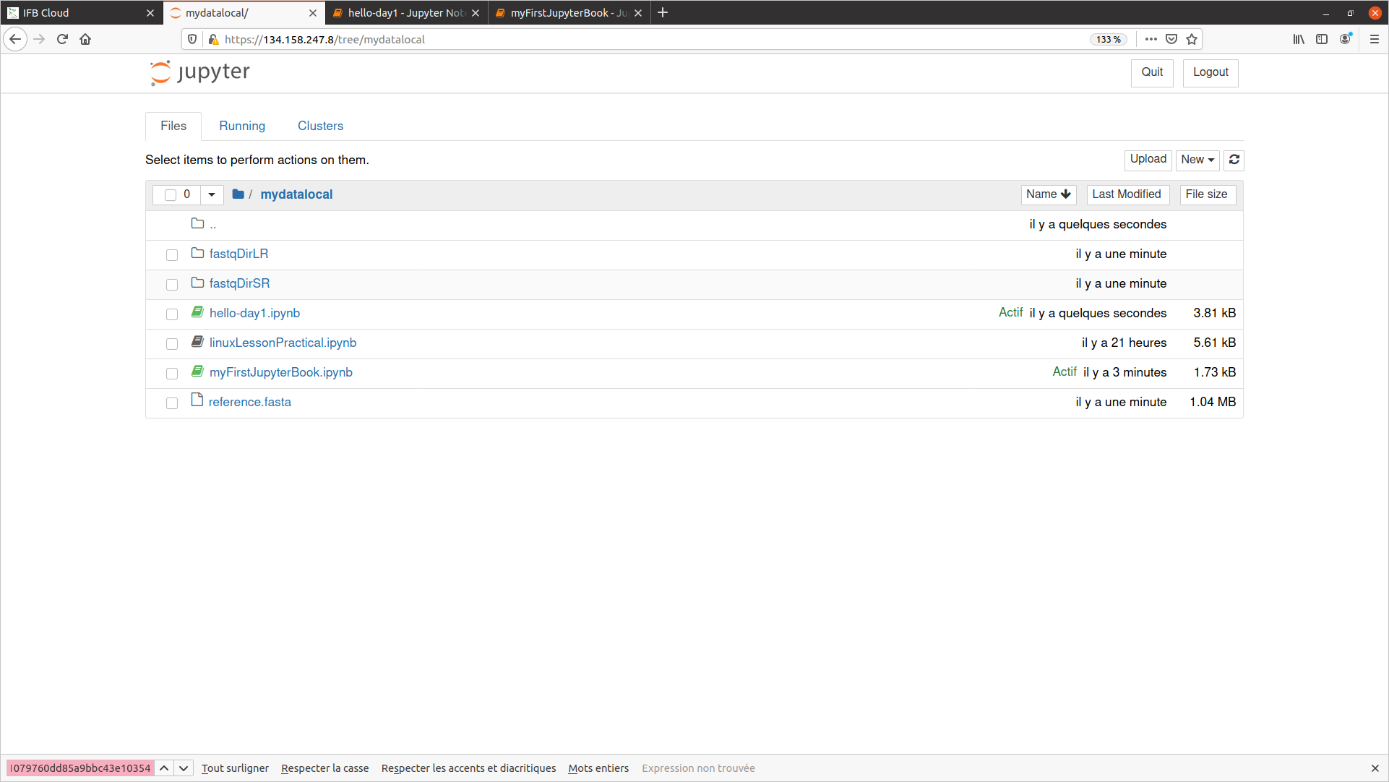Check the fastqDirSR checkbox
This screenshot has width=1389, height=782.
pos(172,284)
